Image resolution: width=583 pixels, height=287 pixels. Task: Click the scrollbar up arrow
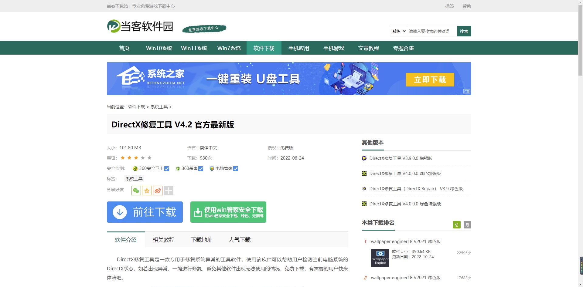580,2
